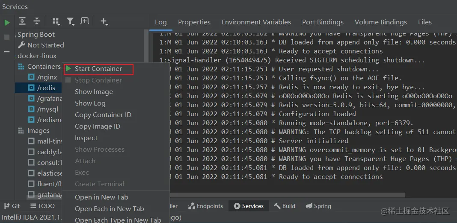The height and width of the screenshot is (223, 457).
Task: Click the mall-tiny image square icon
Action: coord(31,141)
